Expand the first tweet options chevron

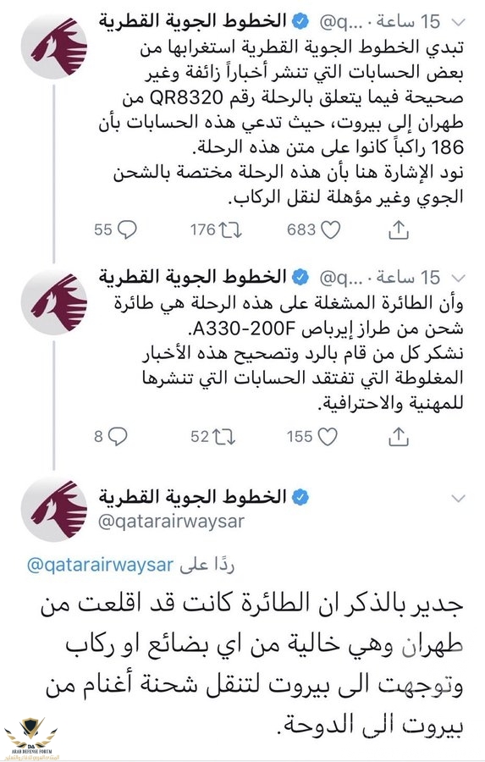[458, 22]
